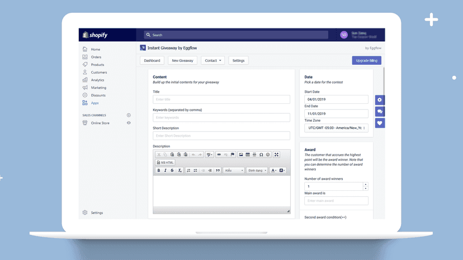Increment the number of award winners
The width and height of the screenshot is (463, 260).
coord(366,184)
